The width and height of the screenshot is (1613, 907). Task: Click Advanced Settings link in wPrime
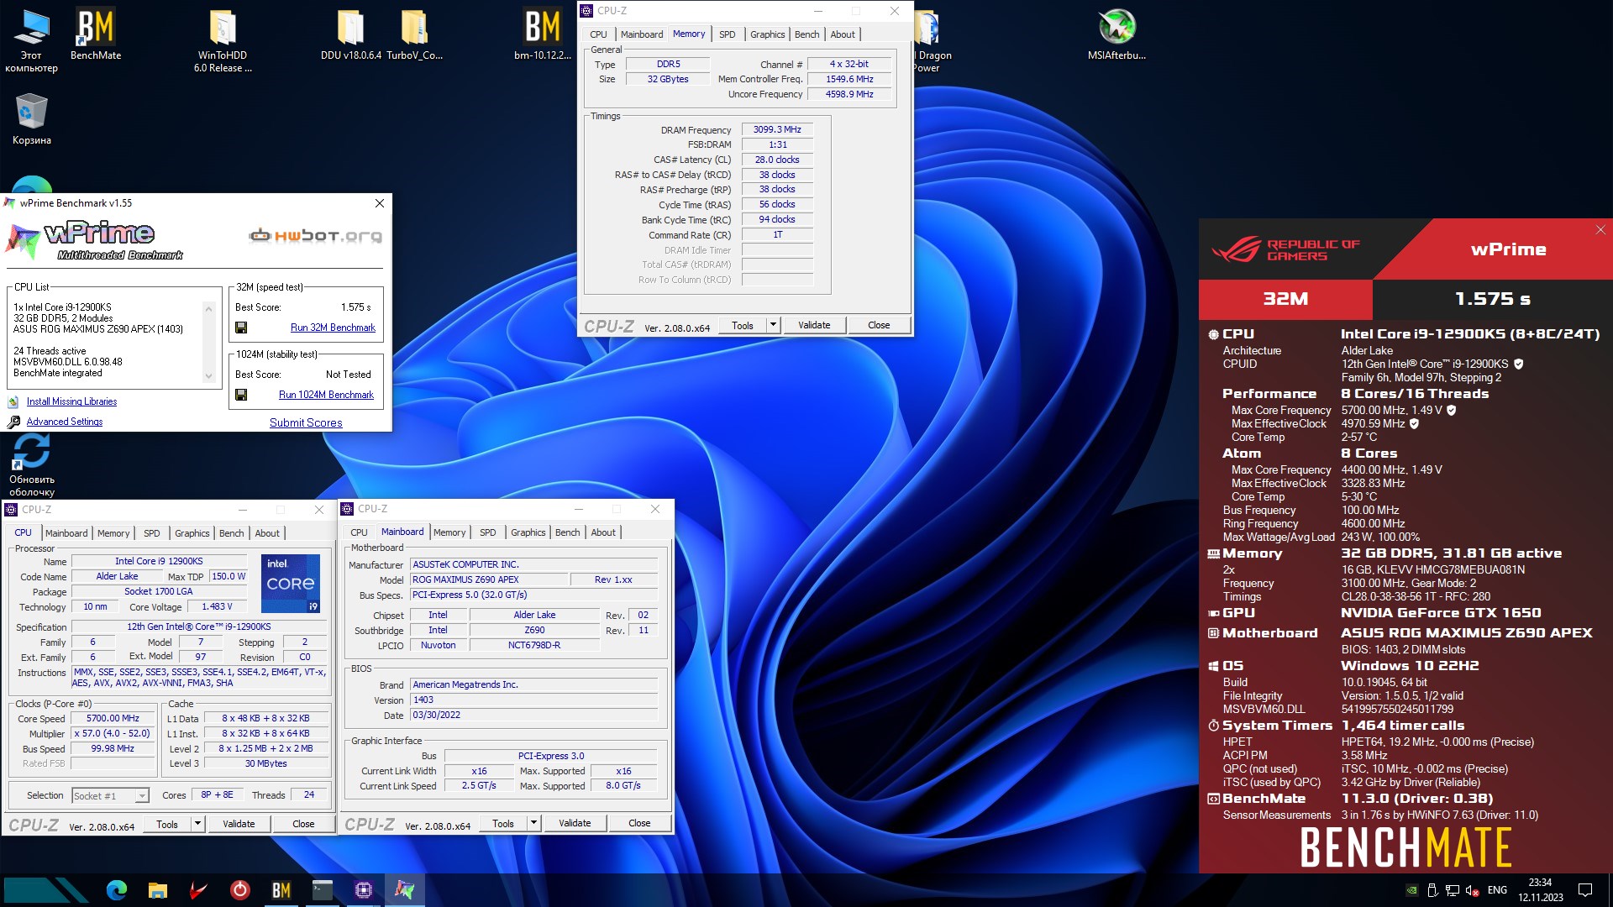tap(65, 422)
